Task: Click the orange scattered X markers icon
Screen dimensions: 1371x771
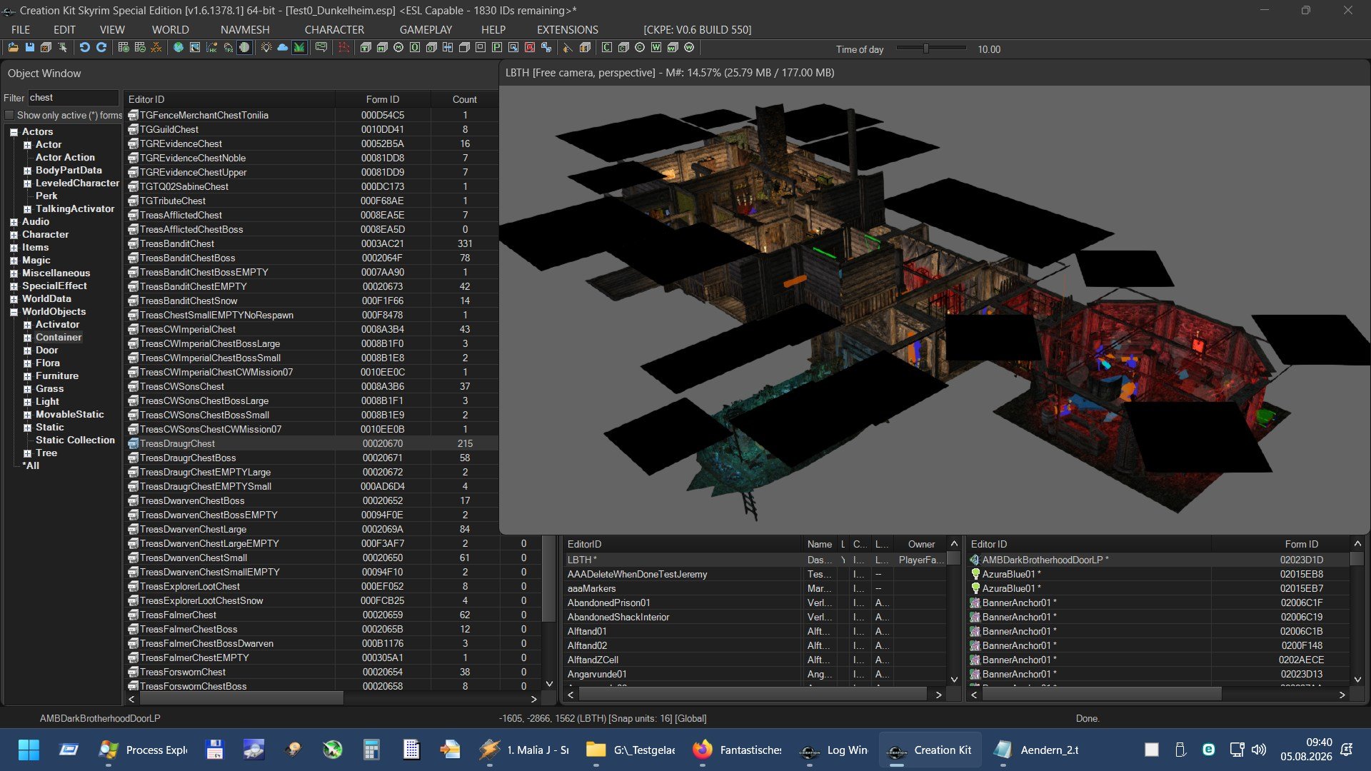Action: (156, 48)
